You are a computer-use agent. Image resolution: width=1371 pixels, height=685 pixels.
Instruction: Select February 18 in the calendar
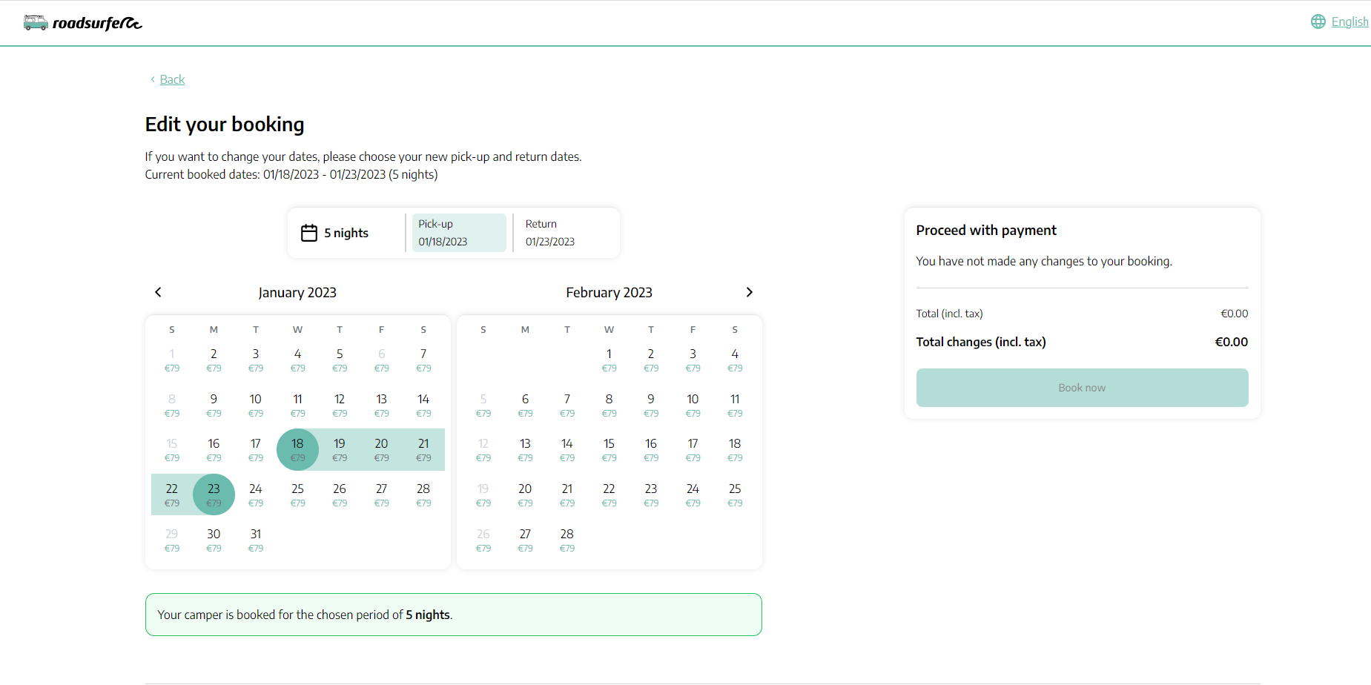click(x=735, y=449)
